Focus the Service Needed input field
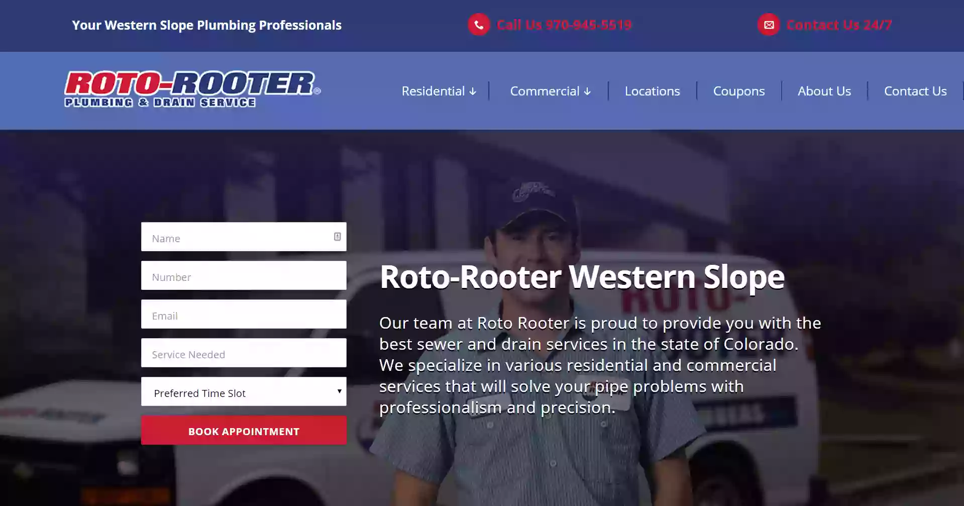This screenshot has width=964, height=506. click(x=244, y=353)
